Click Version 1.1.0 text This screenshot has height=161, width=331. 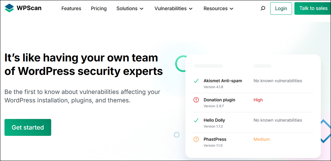pos(213,145)
